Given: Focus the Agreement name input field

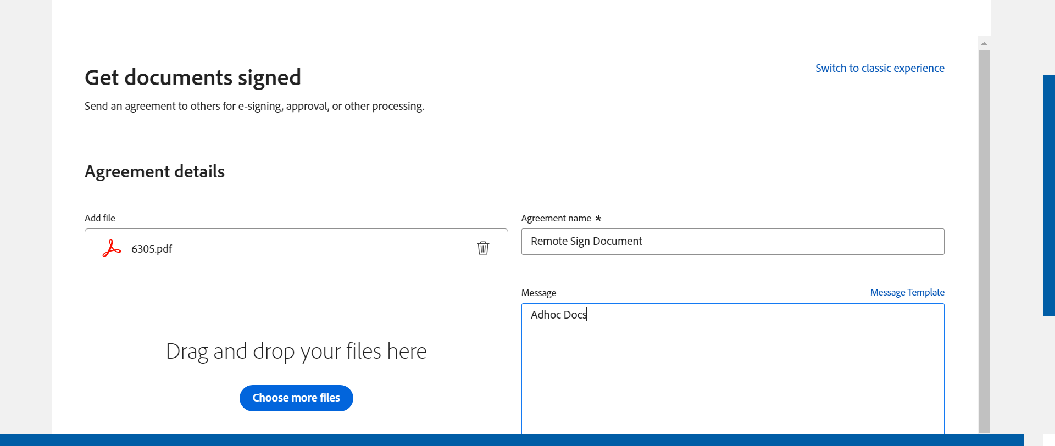Looking at the screenshot, I should (732, 242).
